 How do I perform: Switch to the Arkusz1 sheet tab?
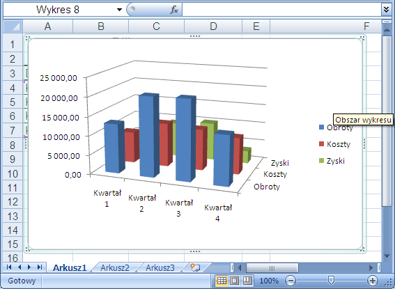70,267
